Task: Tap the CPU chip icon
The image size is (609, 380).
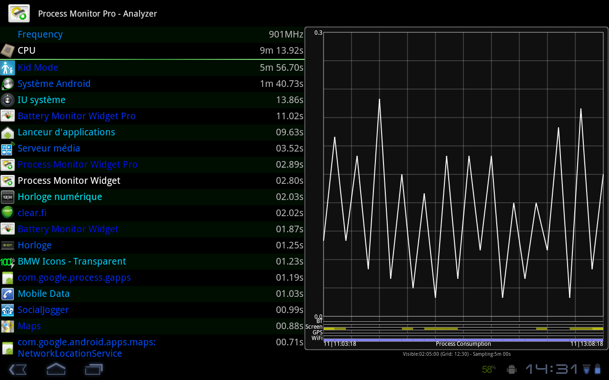Action: point(8,50)
